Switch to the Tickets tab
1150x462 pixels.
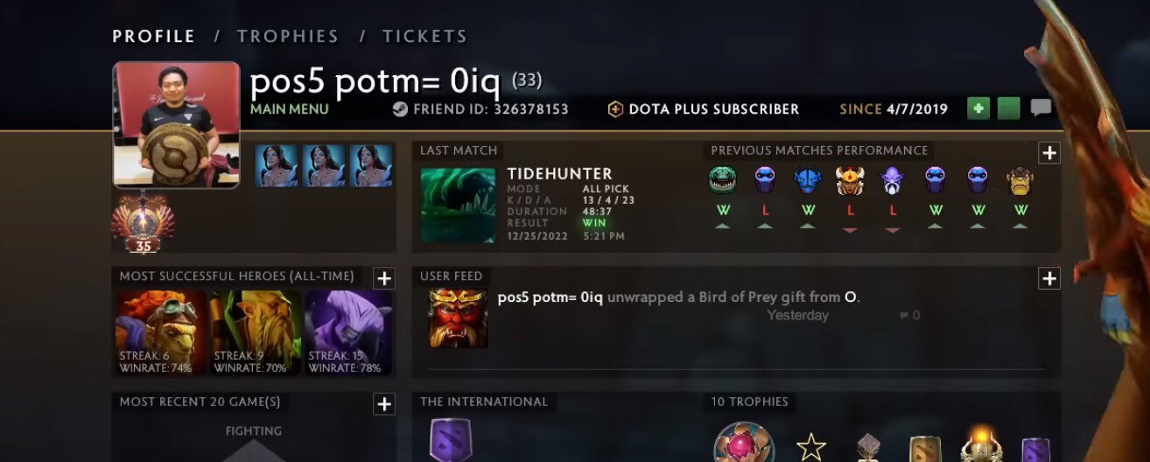click(424, 37)
